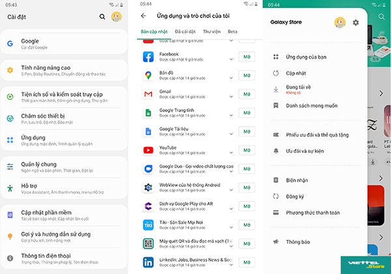Open the Galaxy Store settings gear
Image resolution: width=391 pixels, height=274 pixels.
click(355, 22)
